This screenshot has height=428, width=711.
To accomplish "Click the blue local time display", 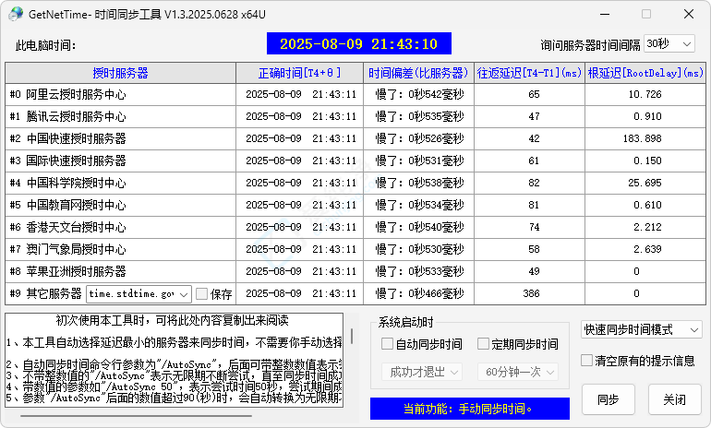I will click(358, 44).
